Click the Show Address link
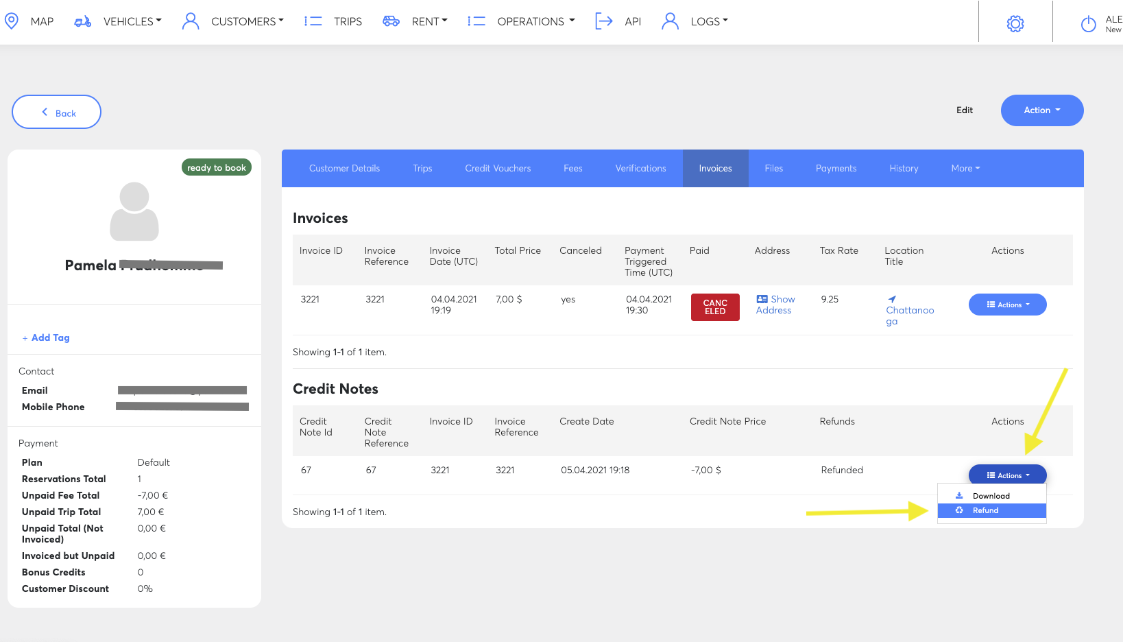1123x642 pixels. pyautogui.click(x=775, y=305)
